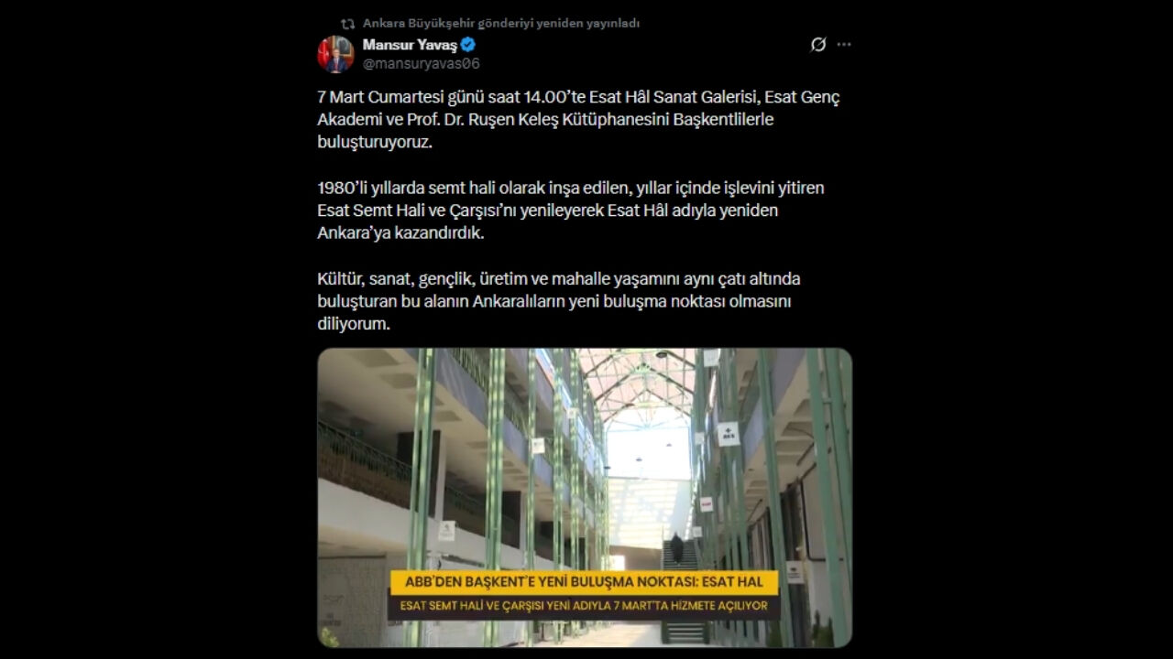This screenshot has width=1173, height=659.
Task: Open the Grok explain-post icon
Action: pyautogui.click(x=818, y=44)
